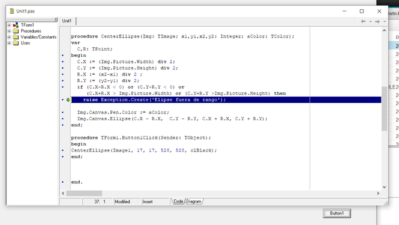Click the Button1 button on the form
Viewport: 399px width, 225px height.
click(x=337, y=213)
